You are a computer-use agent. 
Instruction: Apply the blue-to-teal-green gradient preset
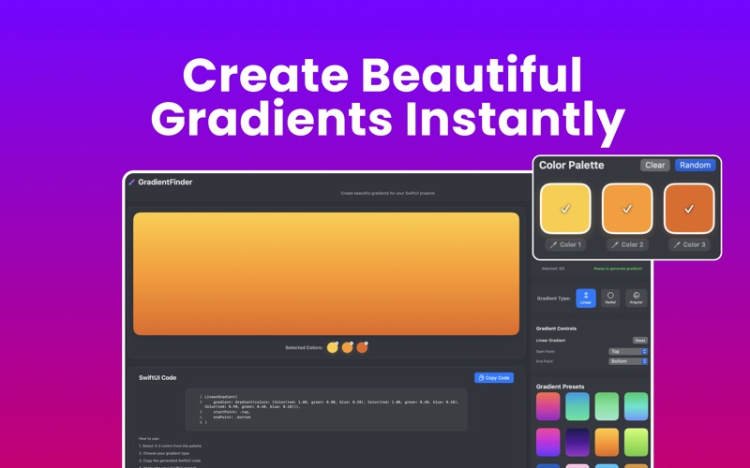tap(577, 406)
